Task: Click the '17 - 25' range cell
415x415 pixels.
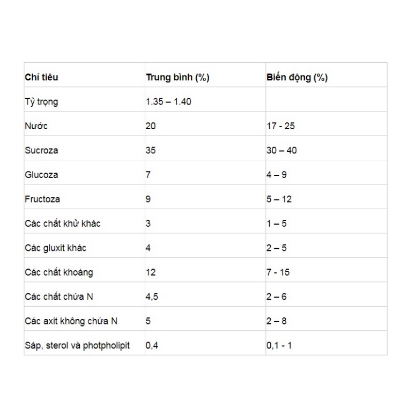Action: tap(280, 126)
